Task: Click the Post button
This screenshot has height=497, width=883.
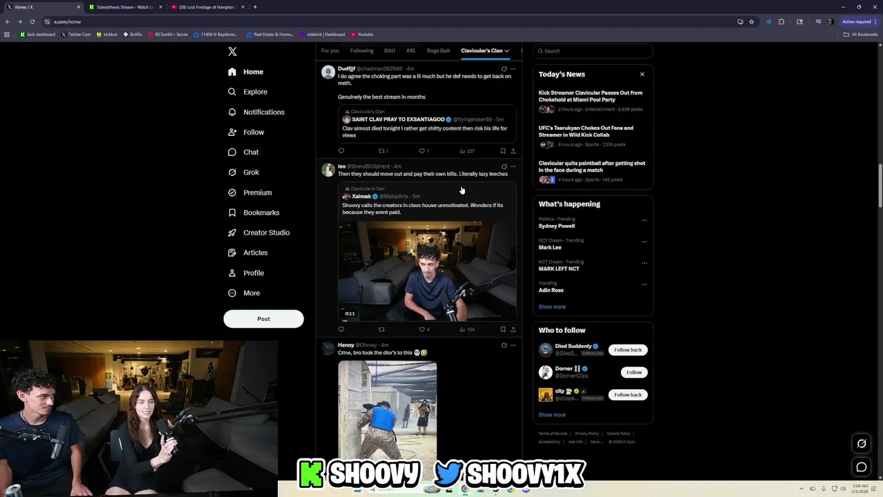Action: (264, 319)
